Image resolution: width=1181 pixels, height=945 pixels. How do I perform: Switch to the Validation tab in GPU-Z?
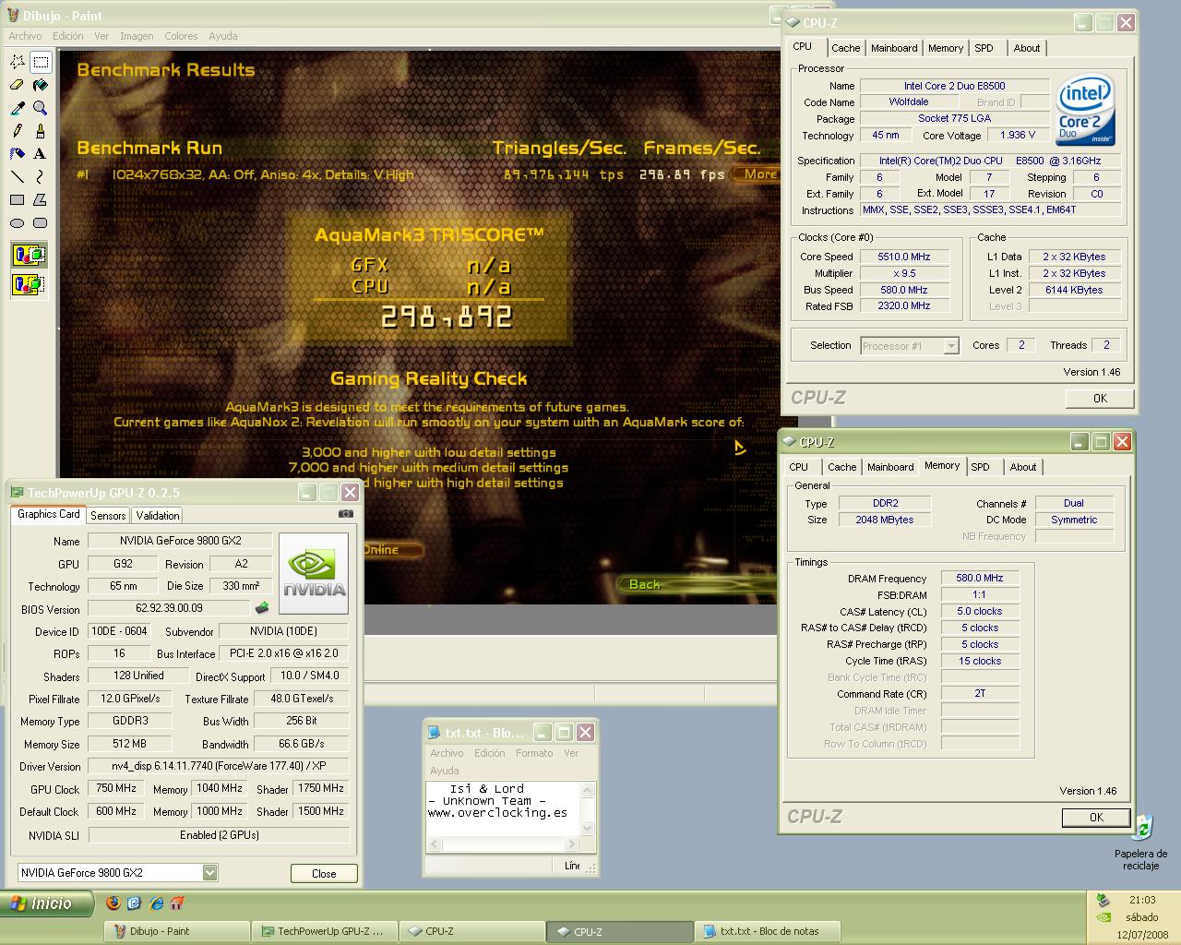(158, 515)
